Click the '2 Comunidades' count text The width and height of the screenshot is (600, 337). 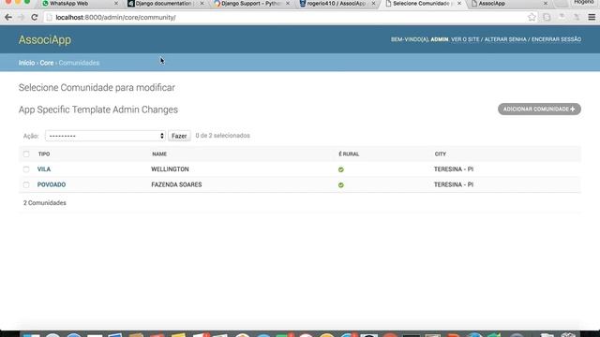(x=45, y=203)
